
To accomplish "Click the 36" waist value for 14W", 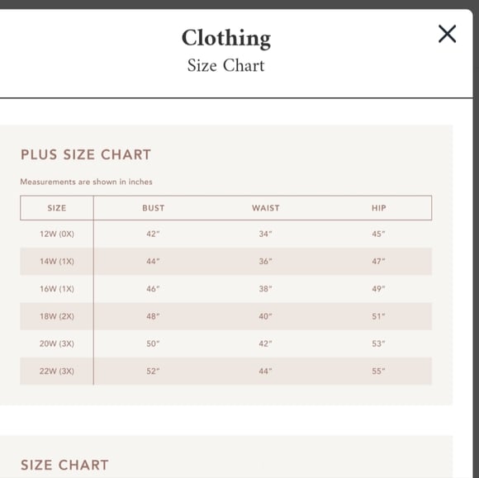I will point(265,262).
